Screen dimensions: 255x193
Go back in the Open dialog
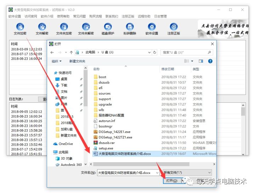click(52, 52)
